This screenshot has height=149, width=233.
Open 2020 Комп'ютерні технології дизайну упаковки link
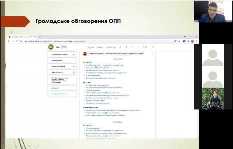coord(106,133)
